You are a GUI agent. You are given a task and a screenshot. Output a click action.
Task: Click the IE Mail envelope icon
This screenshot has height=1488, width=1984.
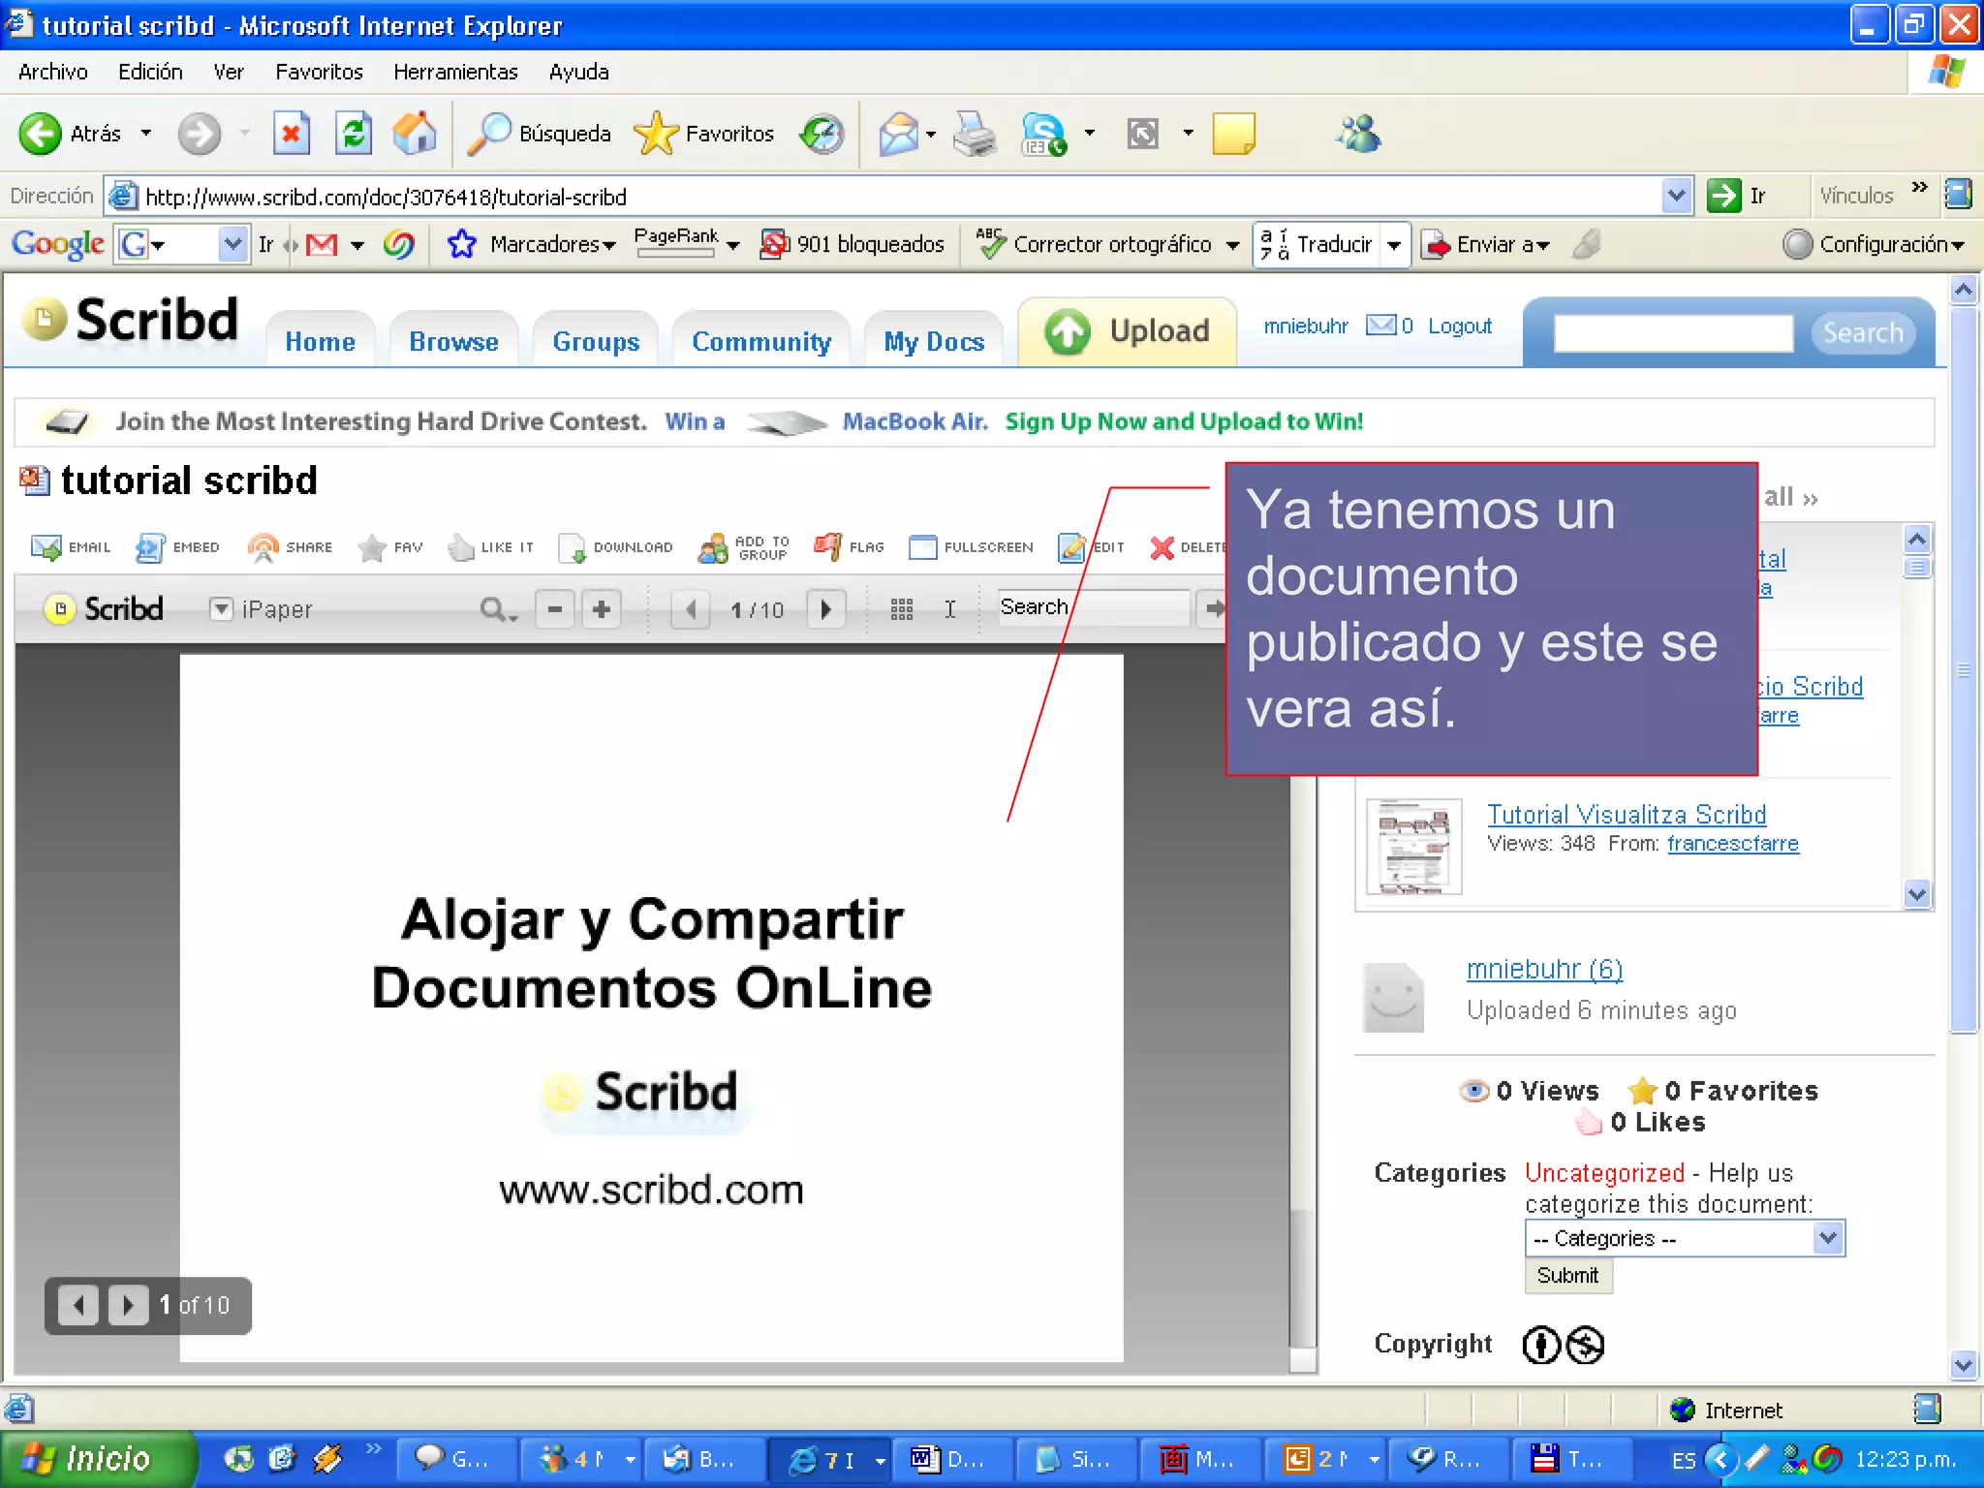pos(898,134)
